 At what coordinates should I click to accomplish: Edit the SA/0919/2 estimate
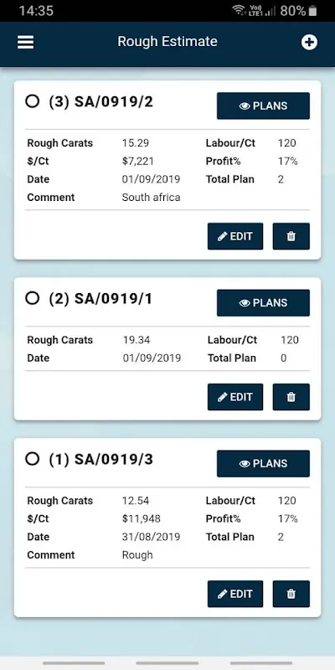235,236
